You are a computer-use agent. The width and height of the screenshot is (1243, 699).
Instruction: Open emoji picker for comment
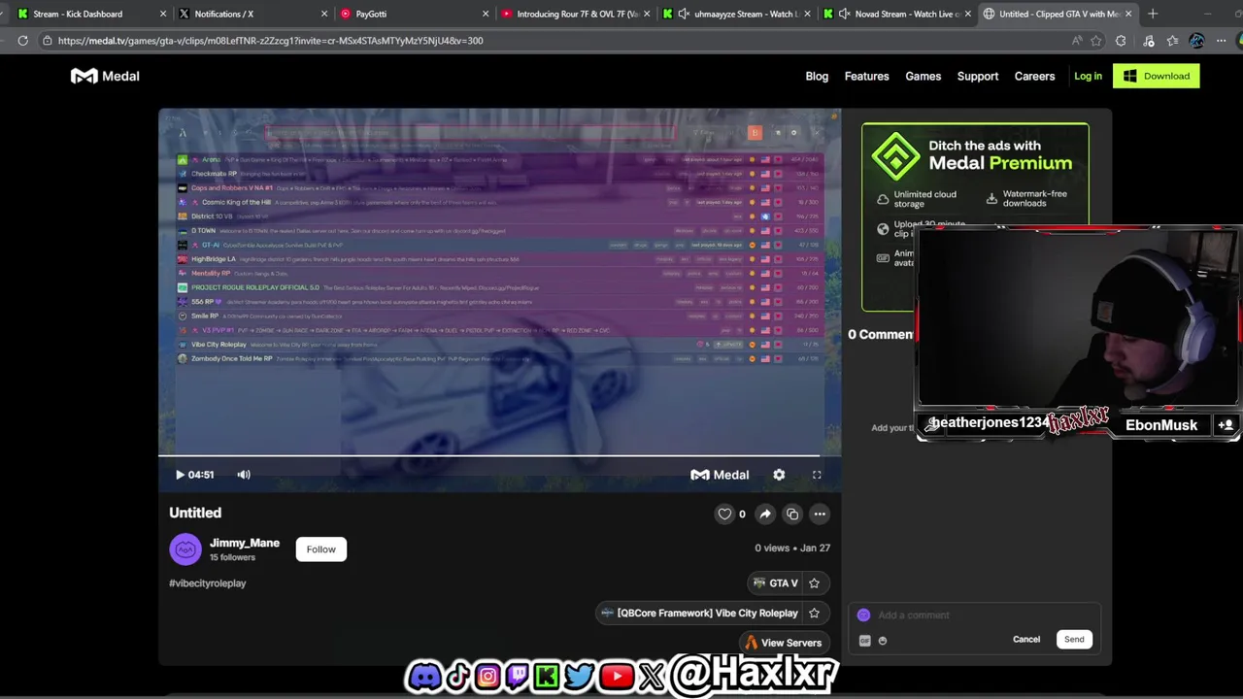tap(883, 641)
